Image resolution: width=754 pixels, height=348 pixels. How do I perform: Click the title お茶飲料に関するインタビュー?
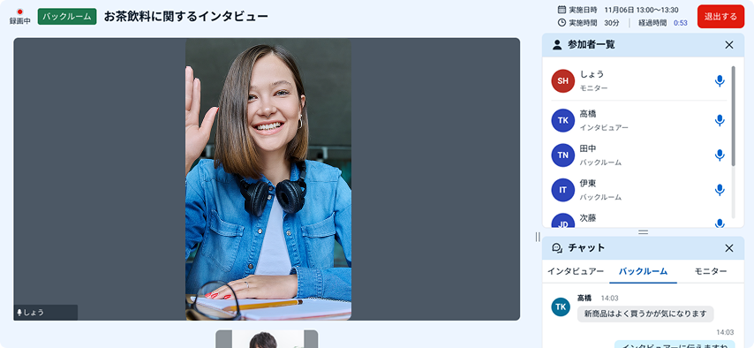186,17
